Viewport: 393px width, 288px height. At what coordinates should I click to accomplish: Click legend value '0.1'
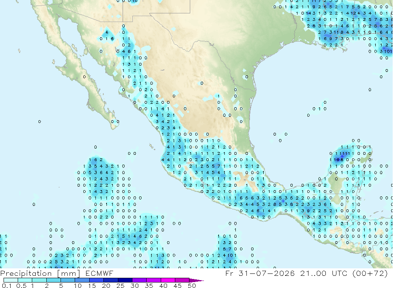(7, 286)
